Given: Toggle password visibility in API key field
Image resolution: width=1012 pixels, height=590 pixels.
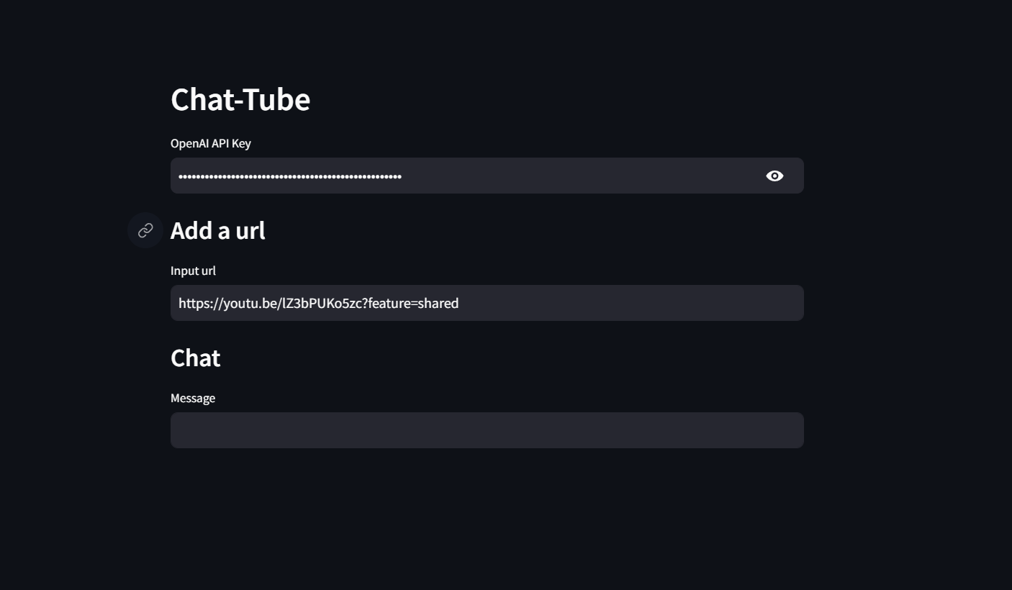Looking at the screenshot, I should point(774,176).
